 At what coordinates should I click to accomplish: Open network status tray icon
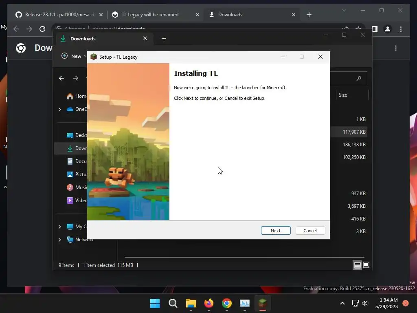355,303
